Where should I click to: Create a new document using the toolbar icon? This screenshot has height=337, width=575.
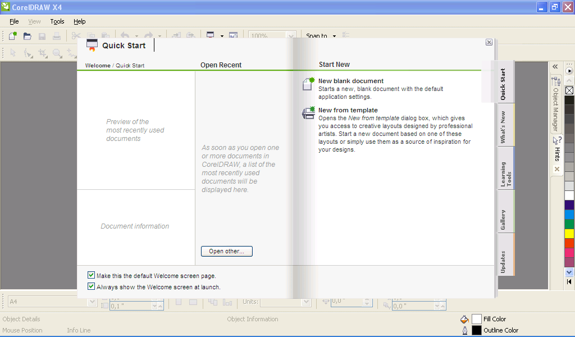pyautogui.click(x=12, y=35)
